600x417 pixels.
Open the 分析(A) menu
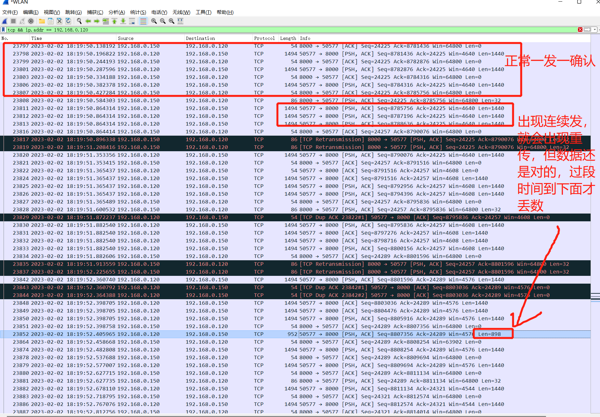coord(117,12)
